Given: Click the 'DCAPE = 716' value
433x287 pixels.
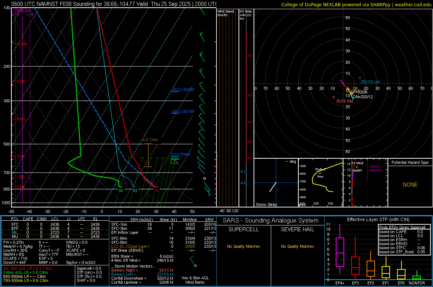Looking at the screenshot, I should pyautogui.click(x=15, y=258).
